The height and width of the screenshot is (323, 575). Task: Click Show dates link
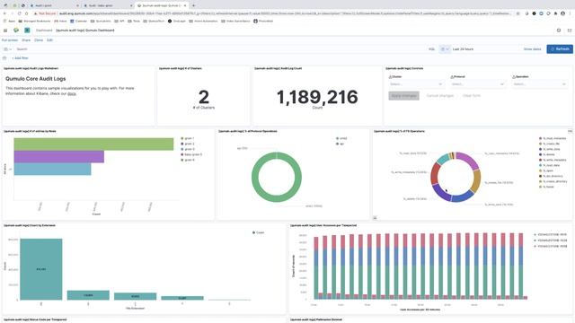(532, 49)
